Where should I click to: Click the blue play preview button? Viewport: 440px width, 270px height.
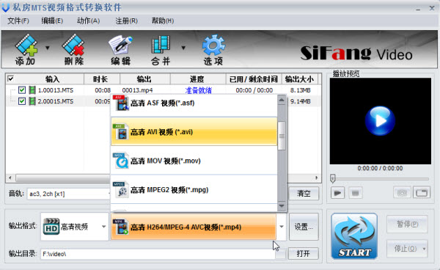point(380,120)
